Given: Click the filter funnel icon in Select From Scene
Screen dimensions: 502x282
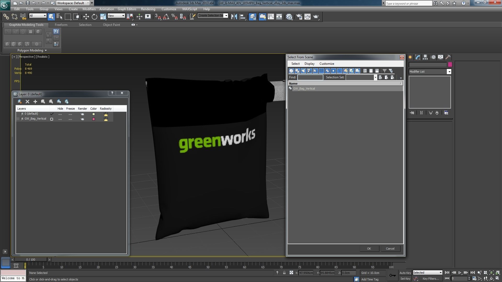Looking at the screenshot, I should 385,71.
